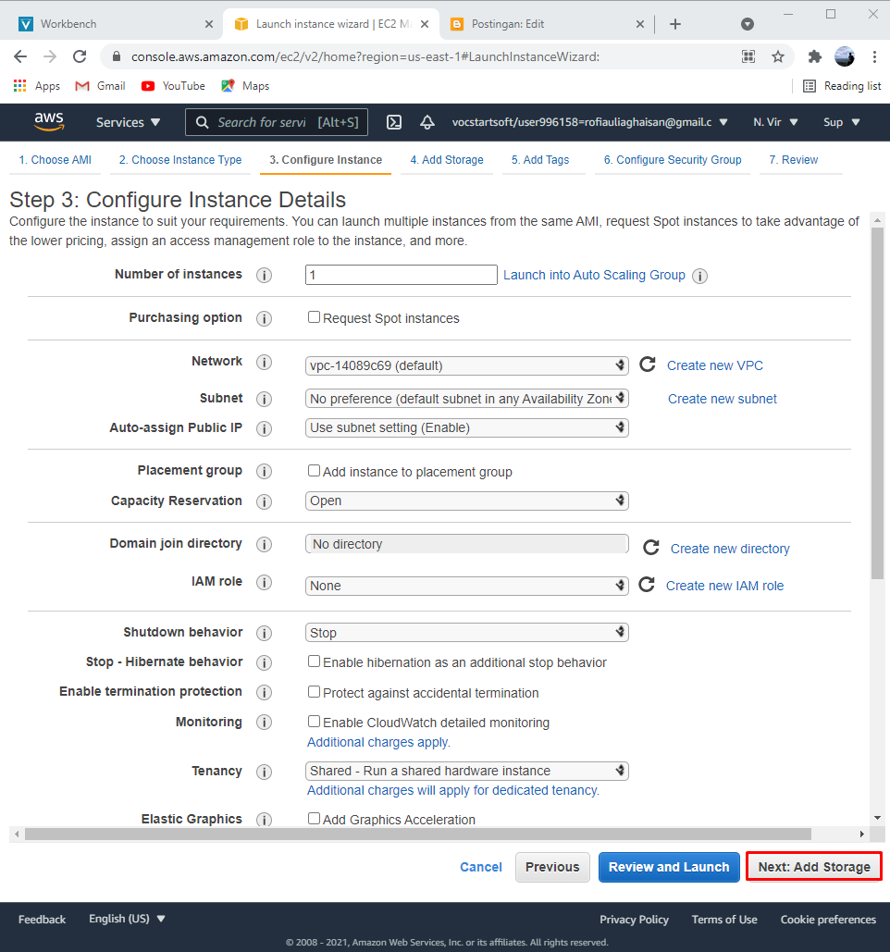Show info for Tenancy

coord(264,772)
